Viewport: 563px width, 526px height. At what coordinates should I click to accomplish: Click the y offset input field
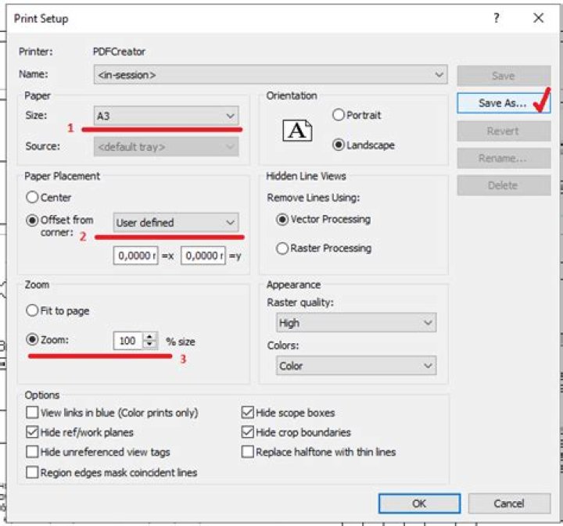(x=203, y=256)
